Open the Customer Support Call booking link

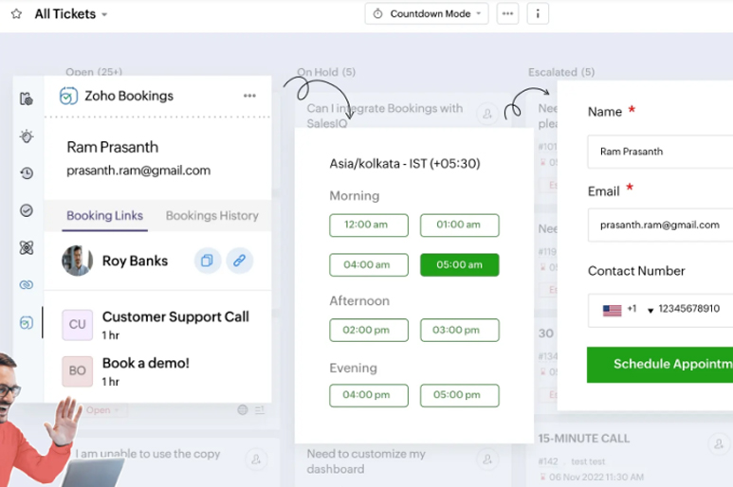tap(175, 317)
